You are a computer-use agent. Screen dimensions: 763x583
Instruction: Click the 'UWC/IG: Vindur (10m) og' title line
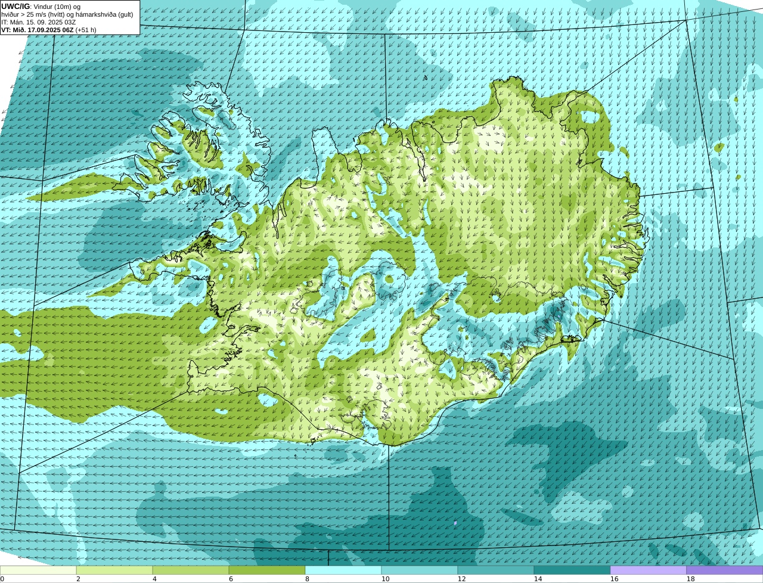point(41,7)
